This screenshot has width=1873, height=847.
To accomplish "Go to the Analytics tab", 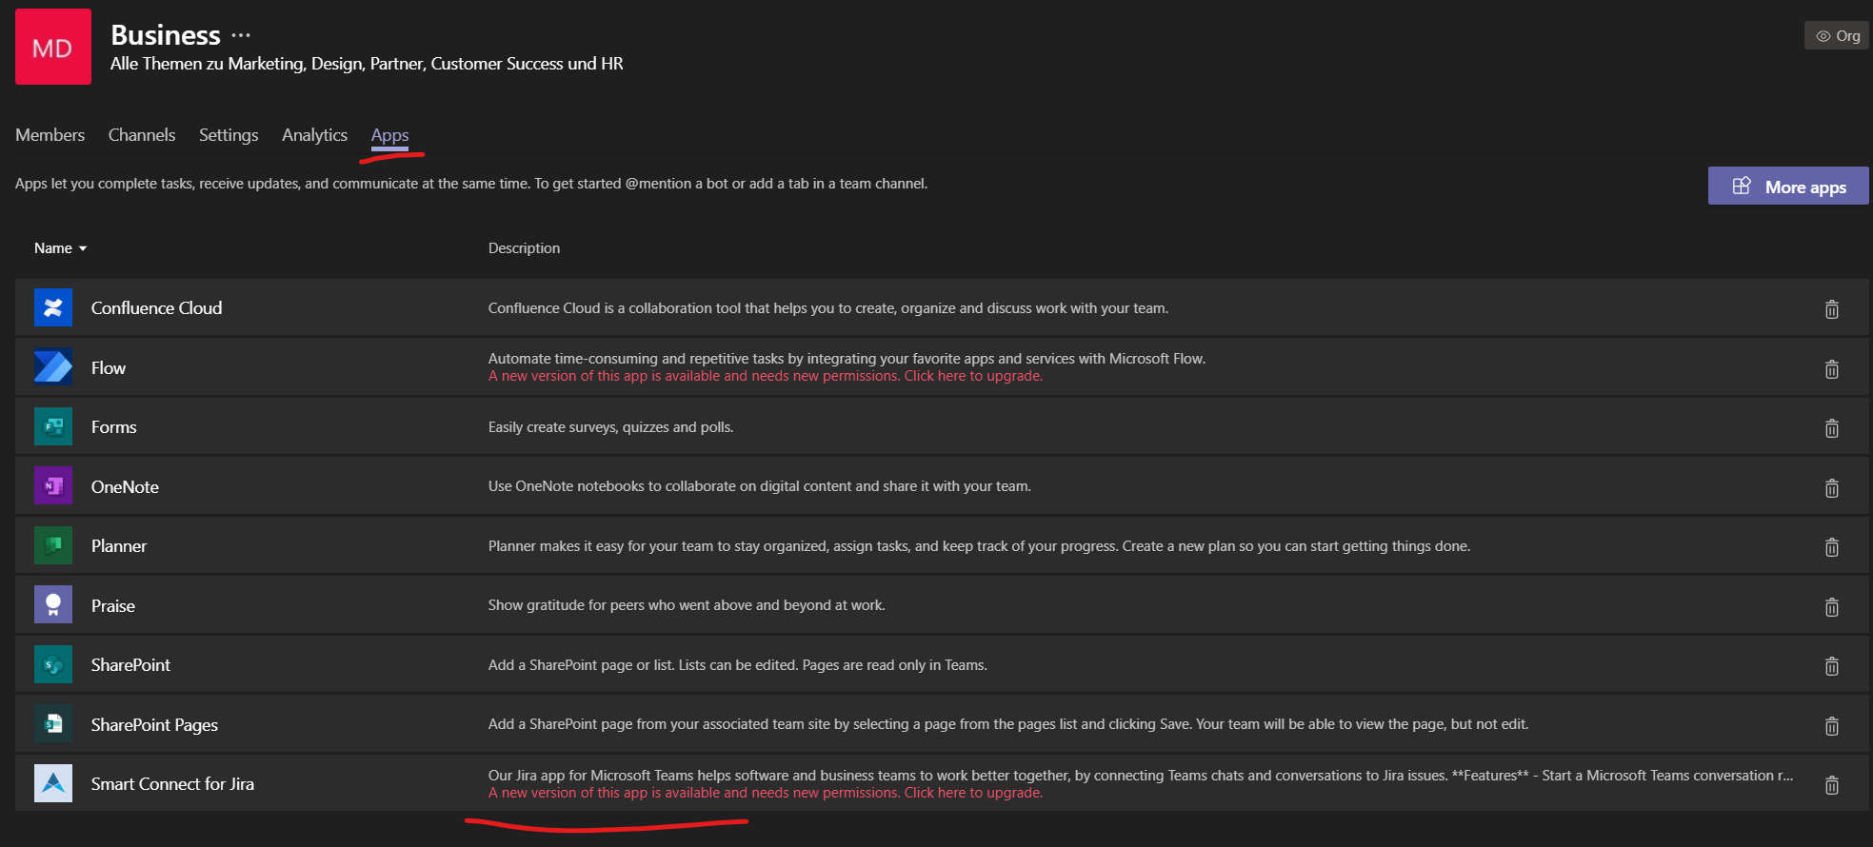I will tap(314, 135).
